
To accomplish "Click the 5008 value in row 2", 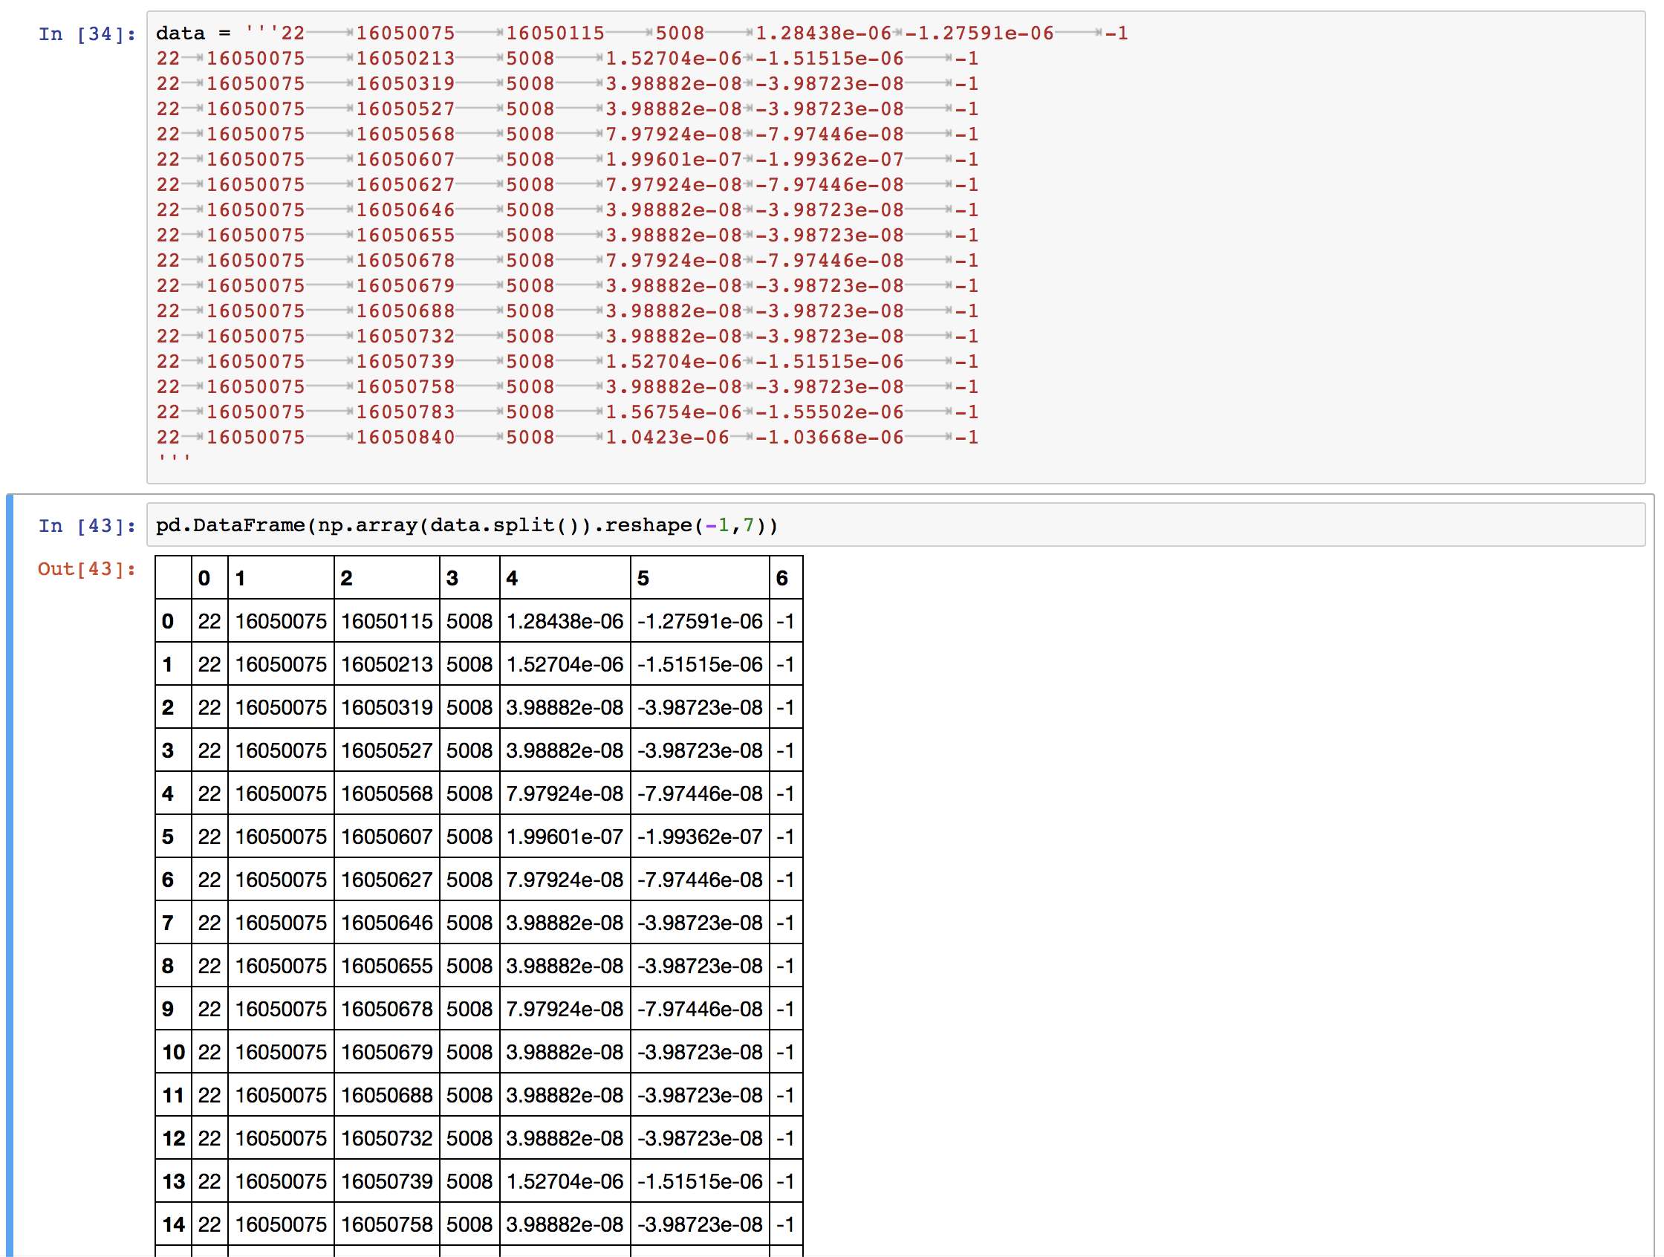I will 469,707.
